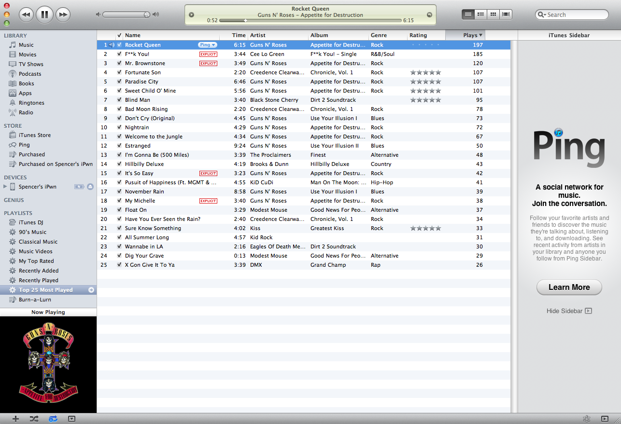Sort by the Genre column header
Viewport: 621px width, 424px height.
(x=388, y=35)
